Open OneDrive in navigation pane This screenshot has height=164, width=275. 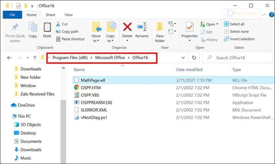click(23, 105)
